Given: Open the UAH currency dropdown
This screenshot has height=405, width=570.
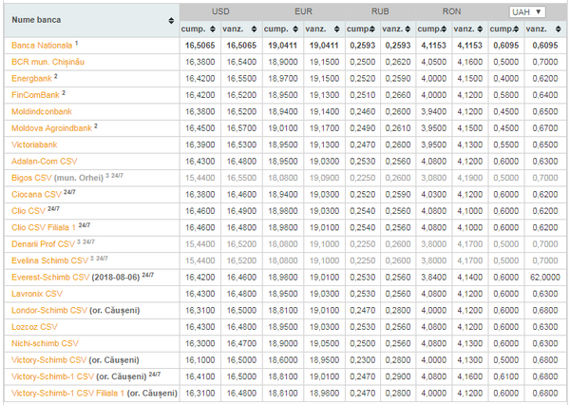Looking at the screenshot, I should tap(527, 12).
